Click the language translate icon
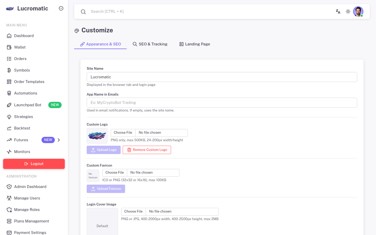Screen dimensions: 376x235 pyautogui.click(x=338, y=11)
